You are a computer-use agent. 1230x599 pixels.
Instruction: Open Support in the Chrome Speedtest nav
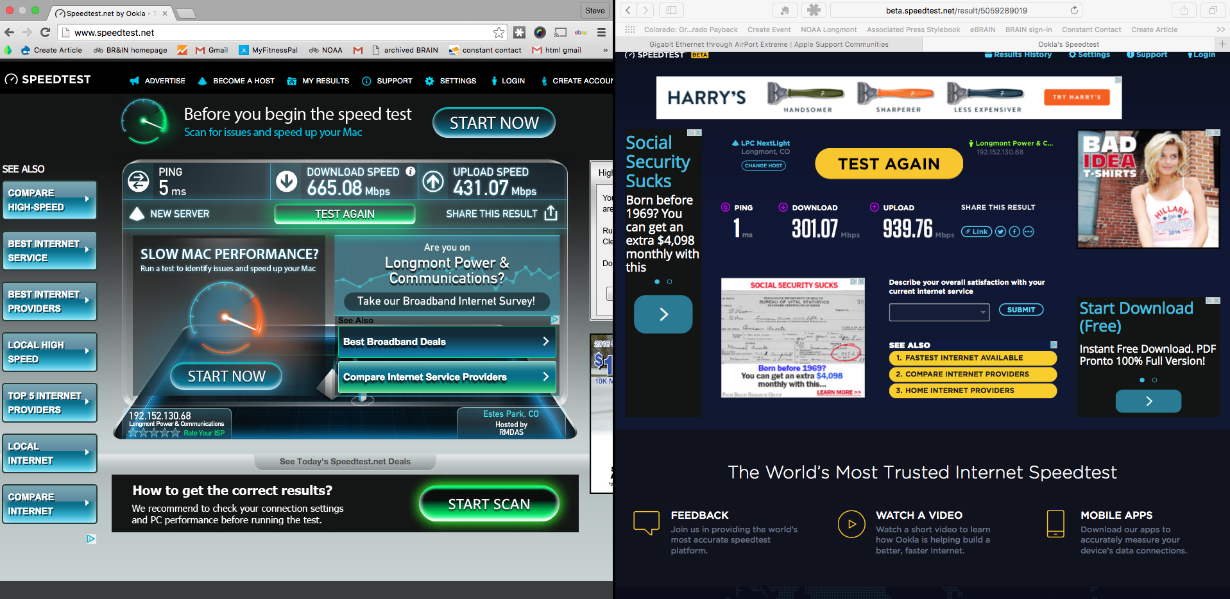click(387, 81)
